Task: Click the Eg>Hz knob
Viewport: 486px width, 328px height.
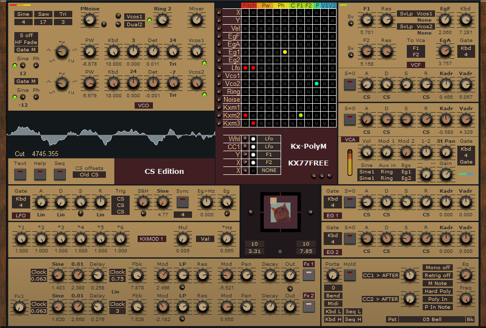Action: pyautogui.click(x=206, y=203)
